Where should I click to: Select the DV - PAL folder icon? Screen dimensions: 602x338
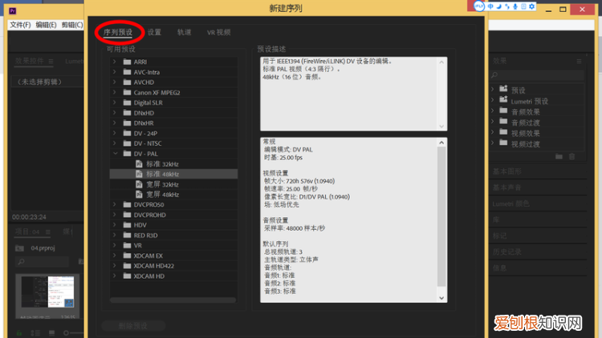tap(127, 153)
